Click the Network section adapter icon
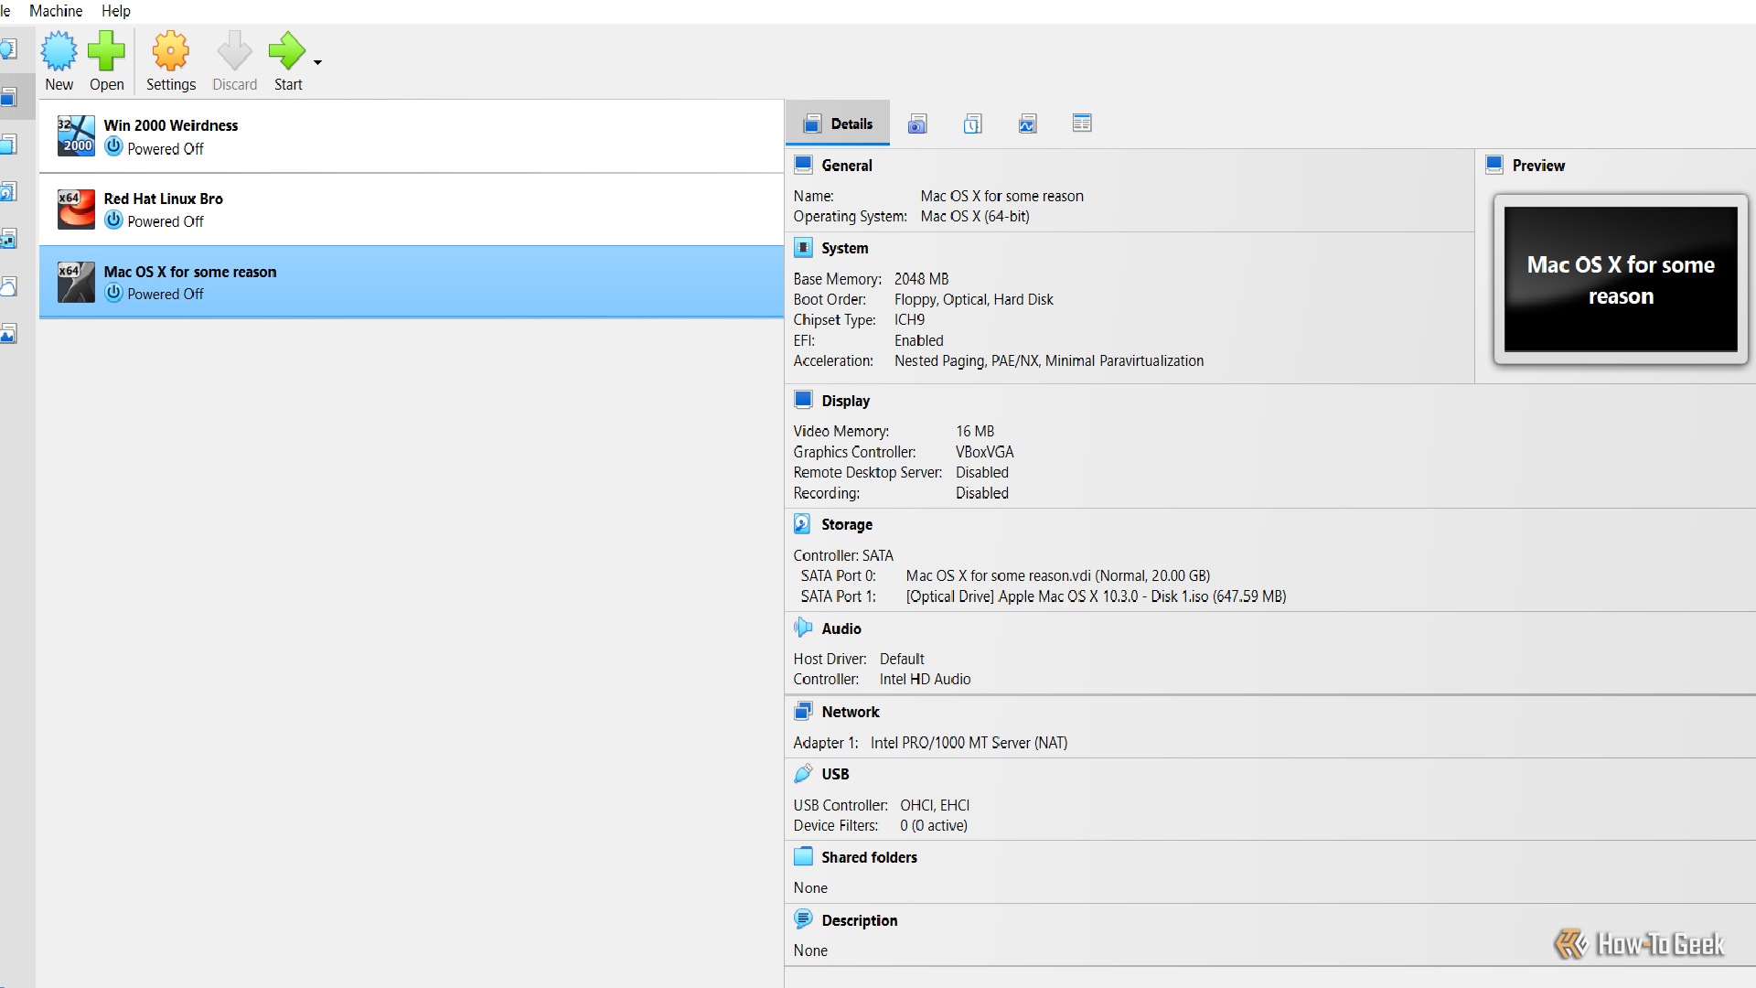This screenshot has height=988, width=1756. 803,711
